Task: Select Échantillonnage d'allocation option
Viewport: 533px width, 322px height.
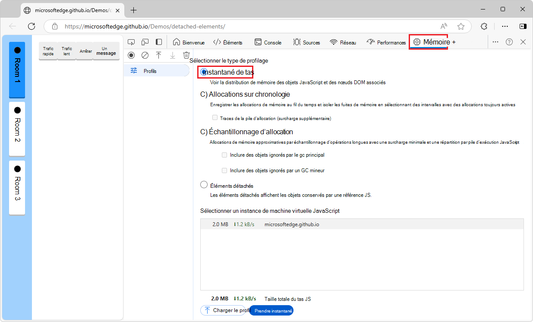Action: 247,132
